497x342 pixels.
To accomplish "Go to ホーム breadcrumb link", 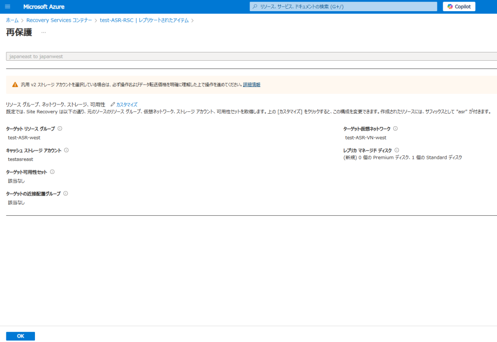I will click(12, 20).
